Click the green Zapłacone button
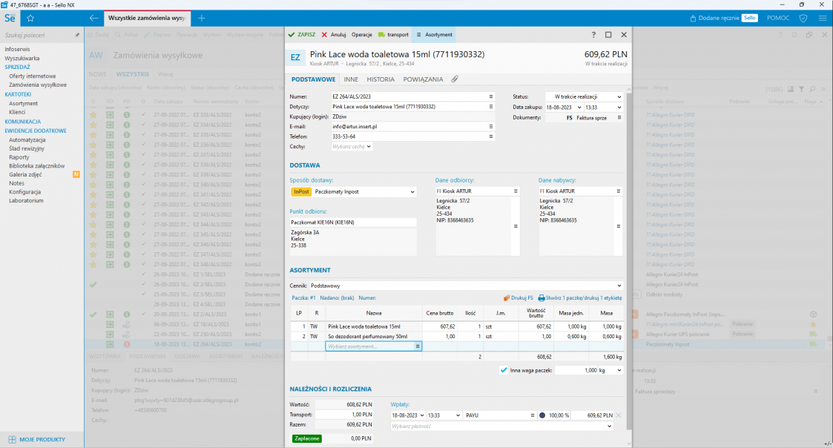The width and height of the screenshot is (833, 448). pos(306,438)
